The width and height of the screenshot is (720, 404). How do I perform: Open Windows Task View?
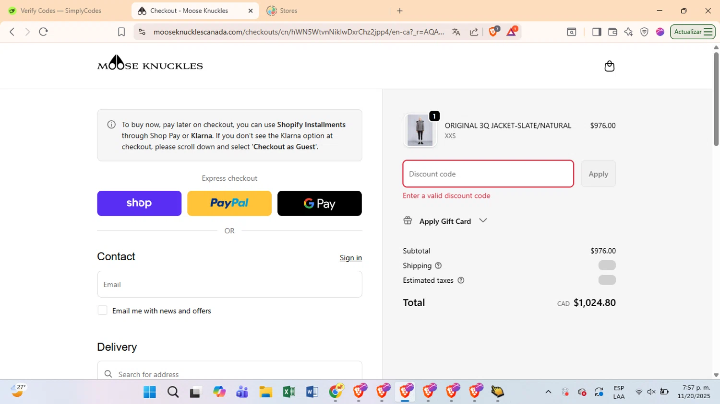196,392
